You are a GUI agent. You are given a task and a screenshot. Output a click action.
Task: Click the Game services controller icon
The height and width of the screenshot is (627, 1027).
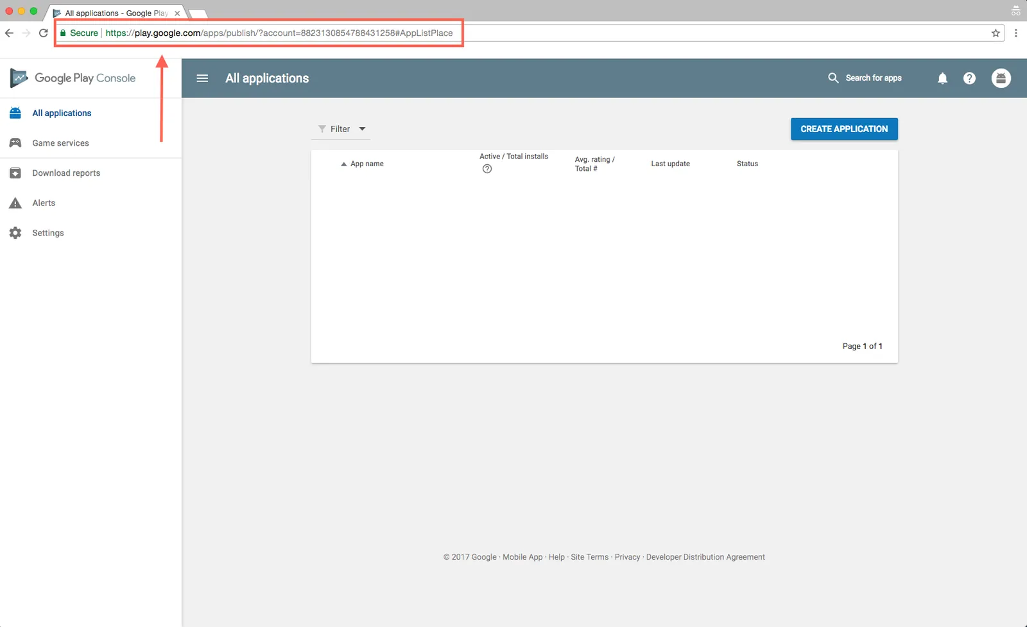[x=15, y=143]
